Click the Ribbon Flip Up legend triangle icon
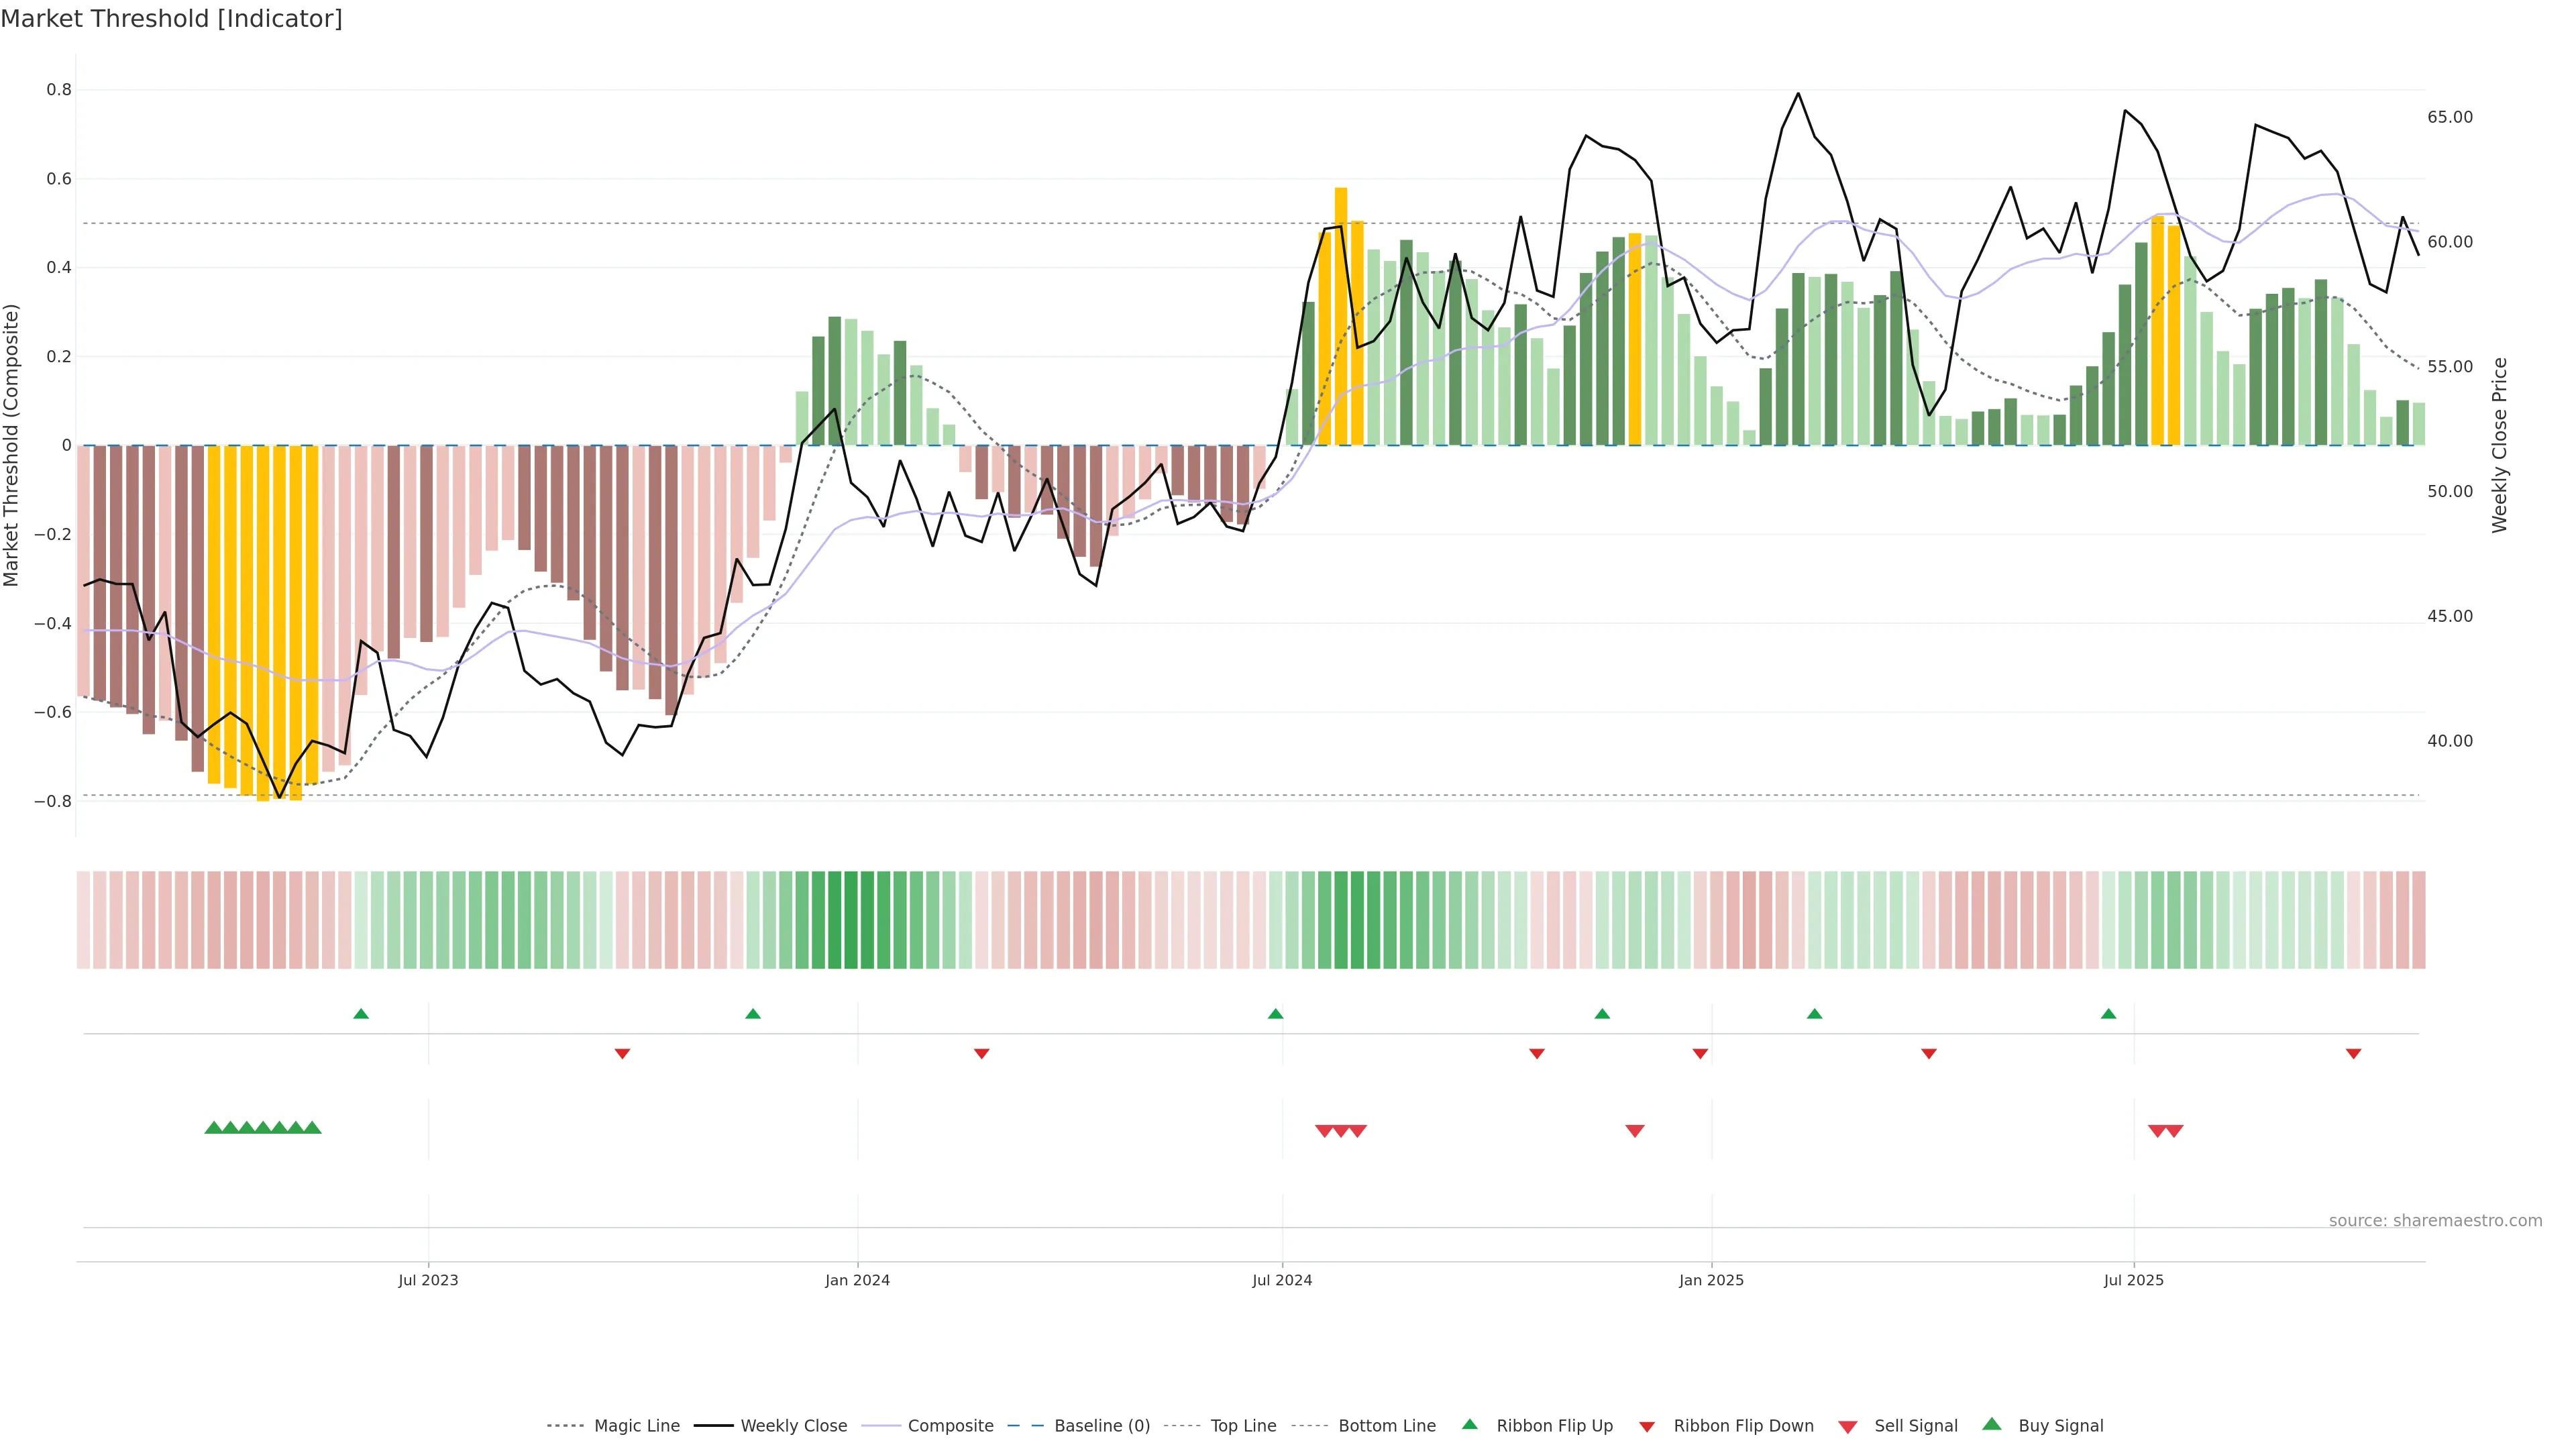 (1469, 1424)
